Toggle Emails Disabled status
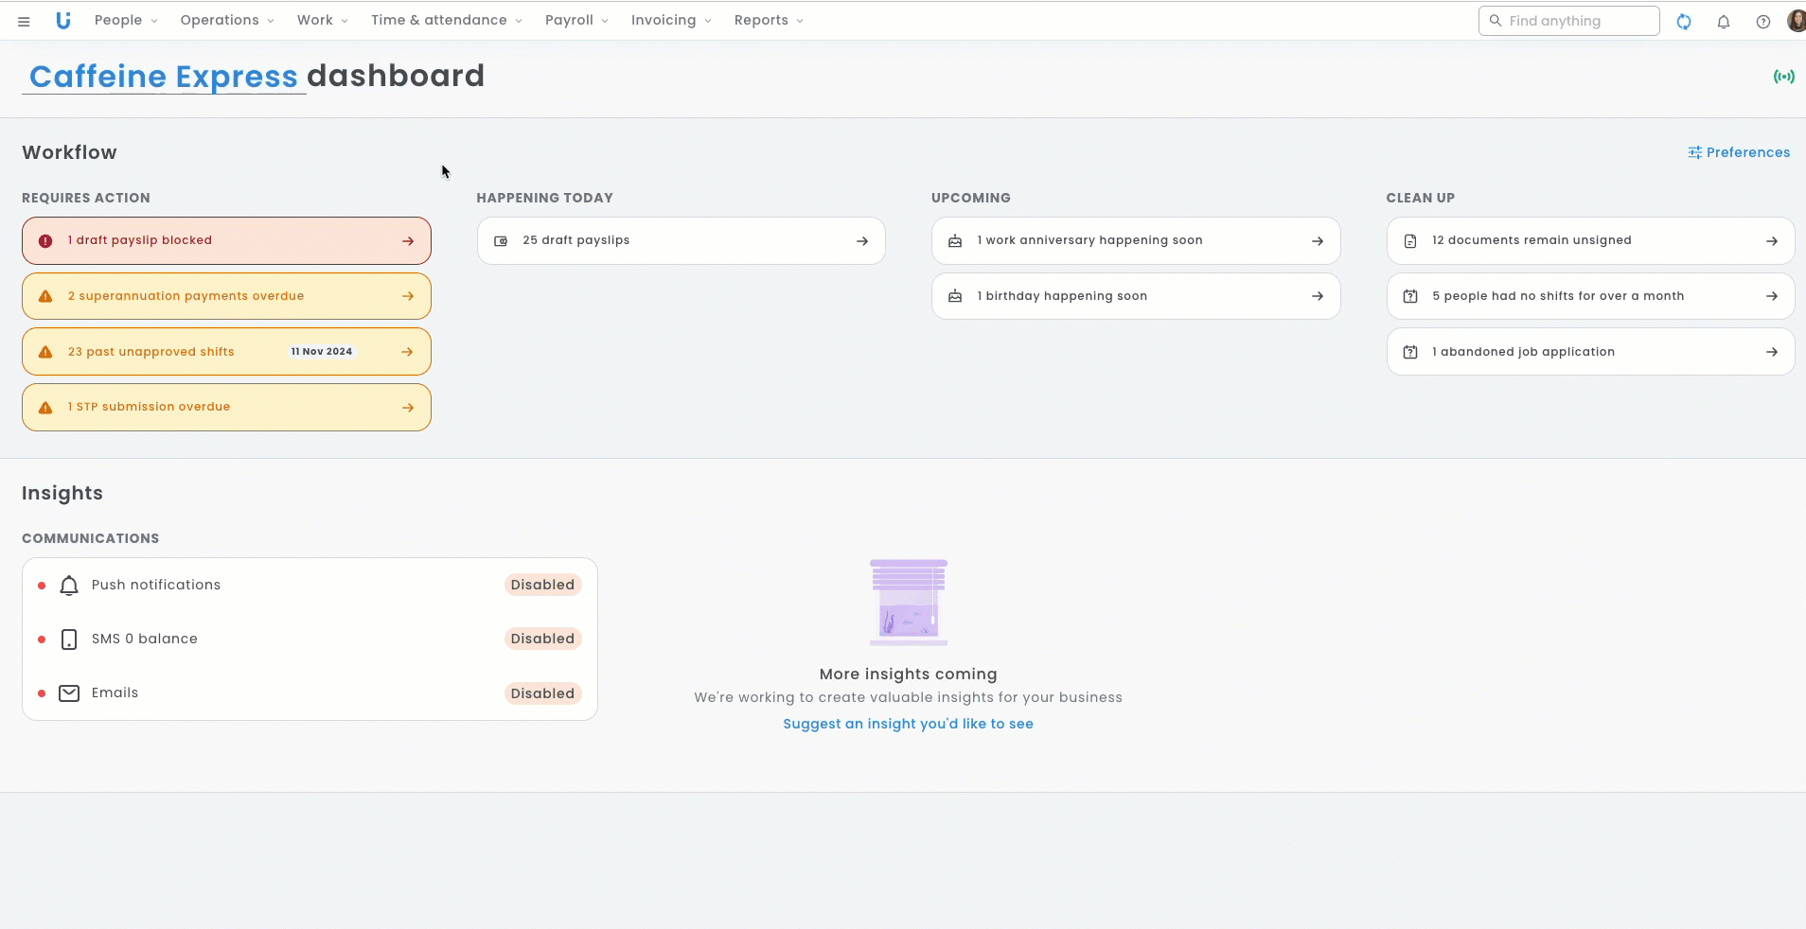The height and width of the screenshot is (929, 1806). click(542, 693)
